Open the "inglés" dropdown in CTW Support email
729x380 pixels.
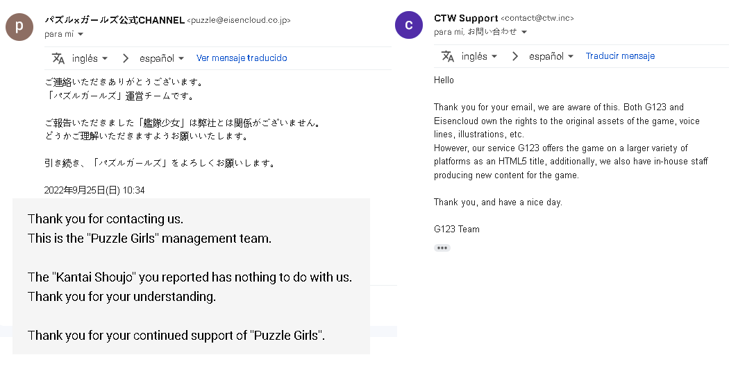(x=479, y=56)
